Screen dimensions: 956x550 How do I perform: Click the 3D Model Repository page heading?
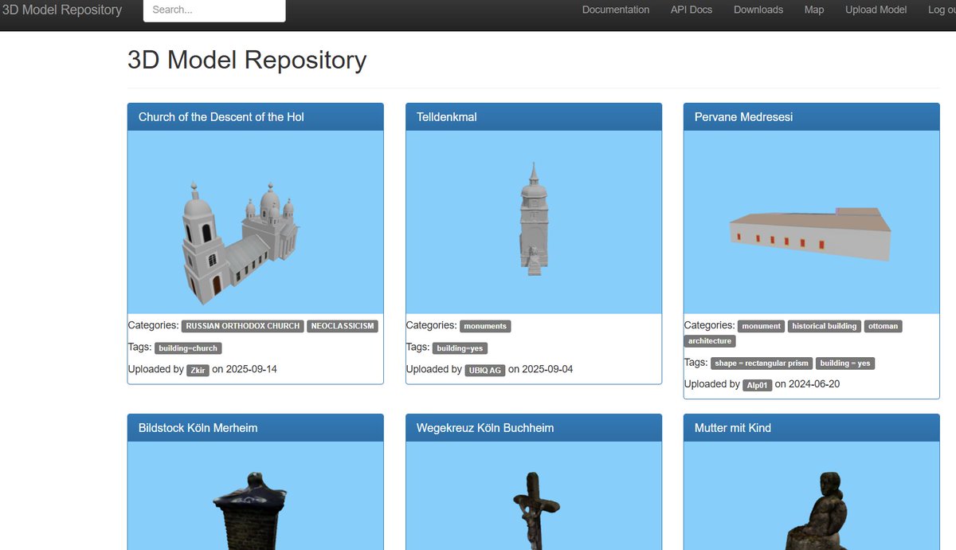click(x=247, y=60)
